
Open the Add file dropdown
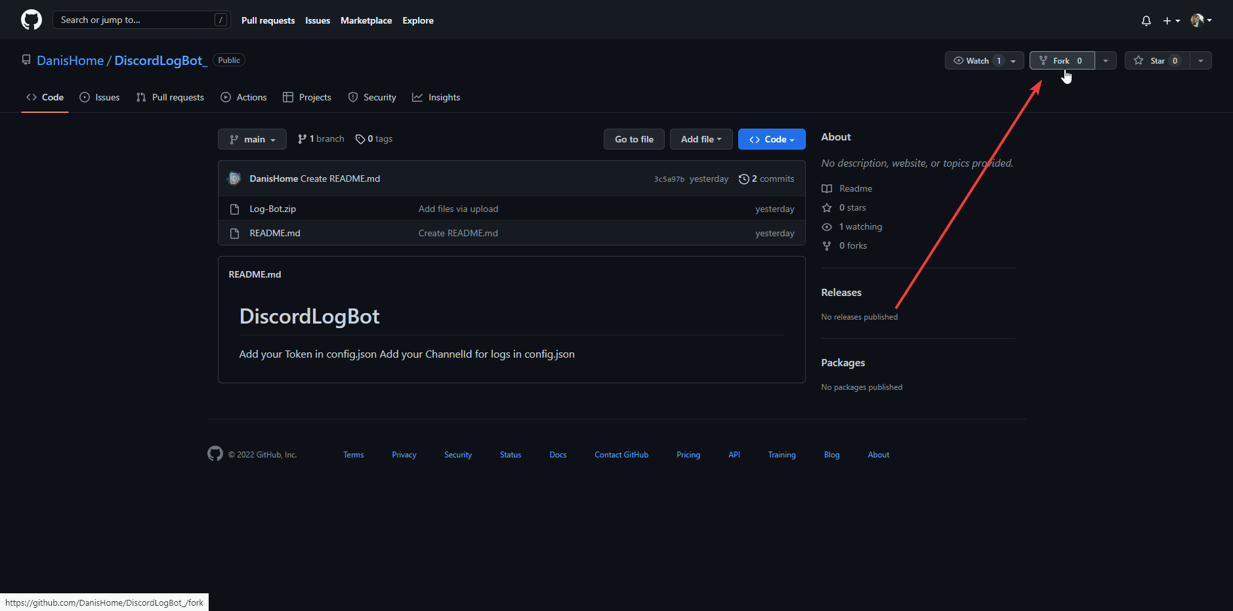click(700, 139)
